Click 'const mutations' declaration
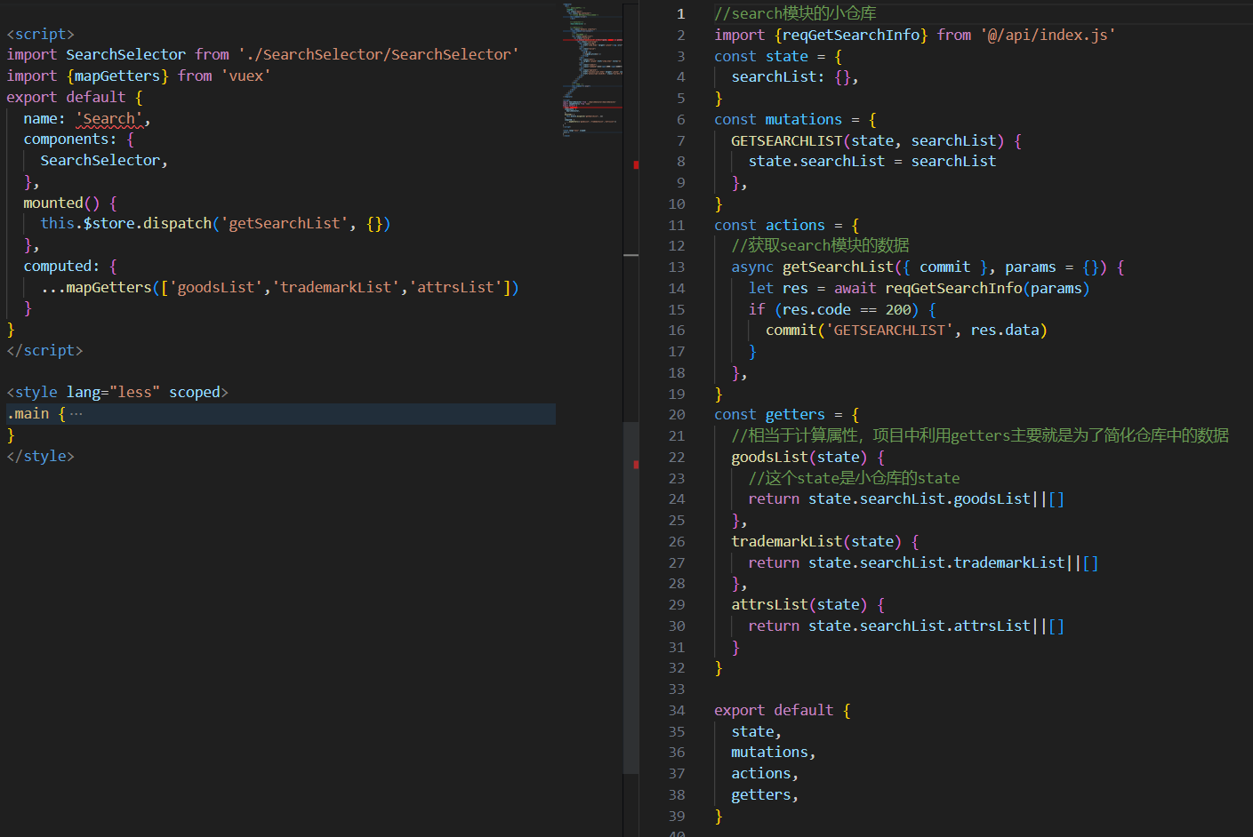The height and width of the screenshot is (837, 1253). click(x=778, y=119)
